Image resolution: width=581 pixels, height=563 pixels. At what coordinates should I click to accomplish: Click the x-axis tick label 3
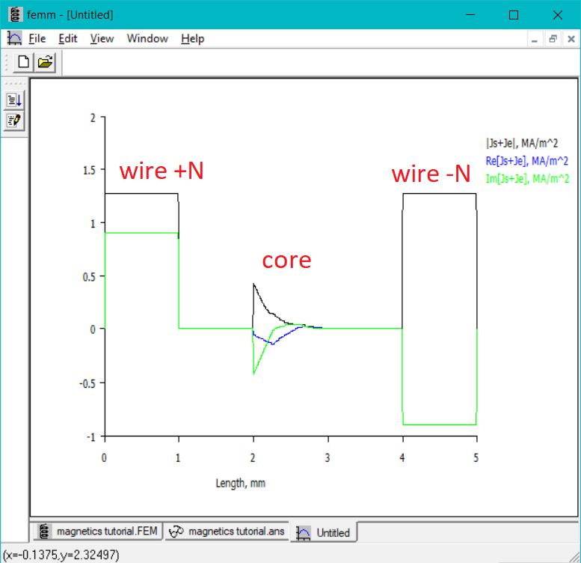[x=328, y=458]
